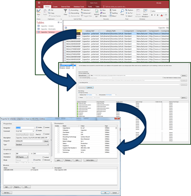The width and height of the screenshot is (191, 196).
Task: Open the Calibri font name dropdown
Action: 160,11
